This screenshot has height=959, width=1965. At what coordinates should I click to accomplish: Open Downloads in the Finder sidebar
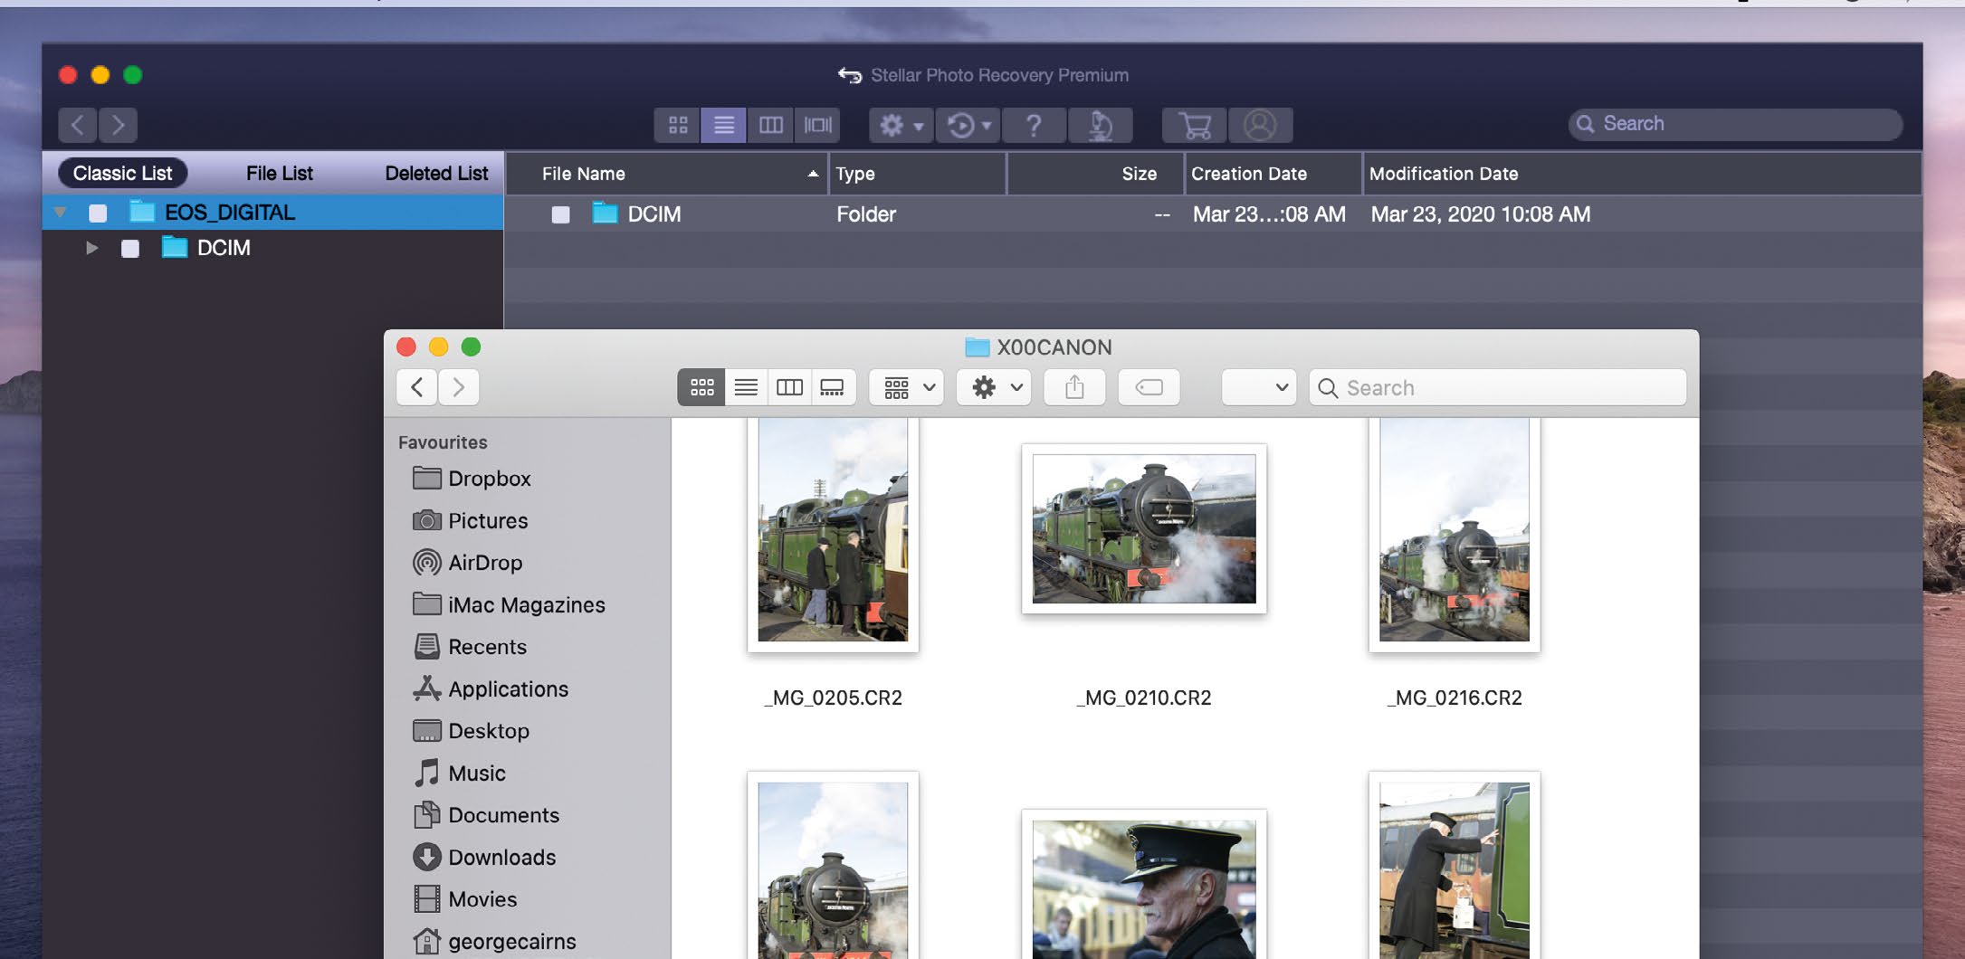484,858
